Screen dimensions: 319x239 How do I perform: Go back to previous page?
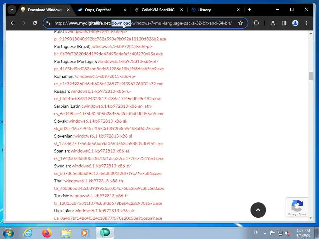pos(12,23)
